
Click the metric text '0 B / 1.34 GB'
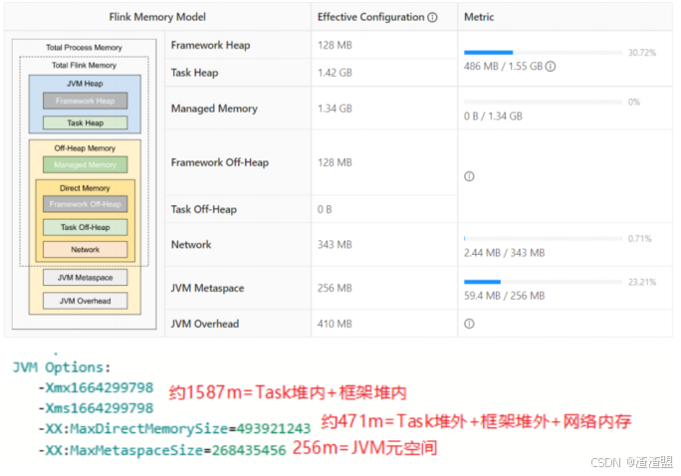[x=493, y=117]
